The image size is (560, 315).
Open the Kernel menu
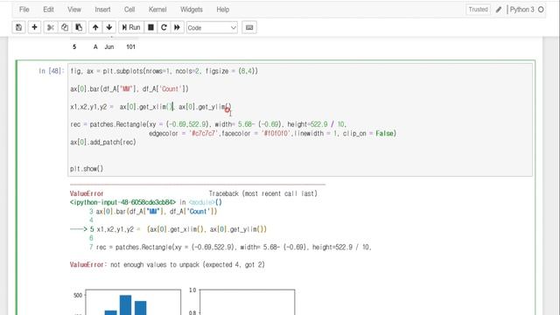(157, 10)
